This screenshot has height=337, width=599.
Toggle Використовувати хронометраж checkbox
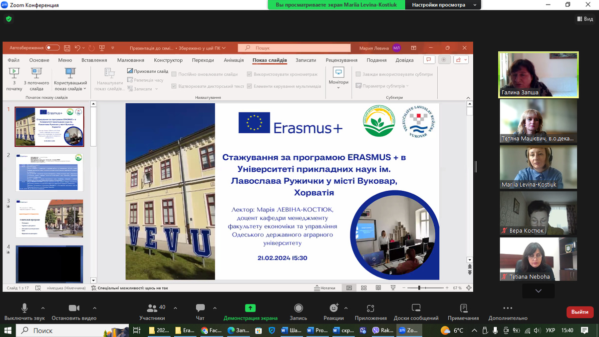[250, 74]
